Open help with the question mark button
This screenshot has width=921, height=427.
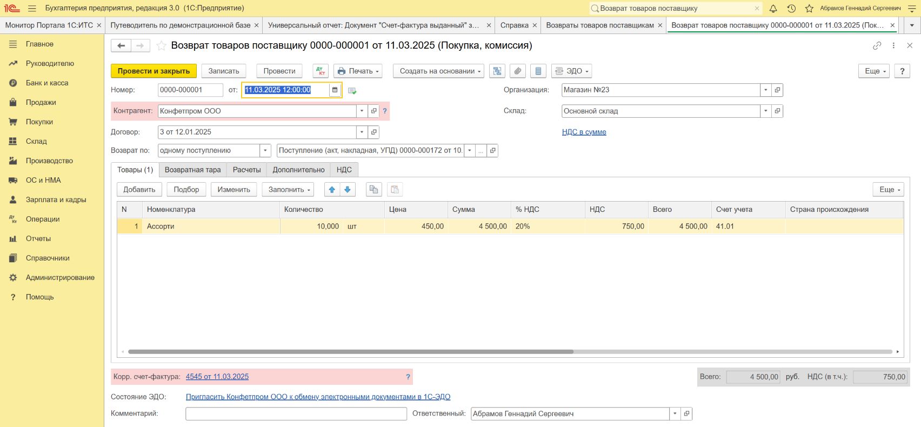902,71
